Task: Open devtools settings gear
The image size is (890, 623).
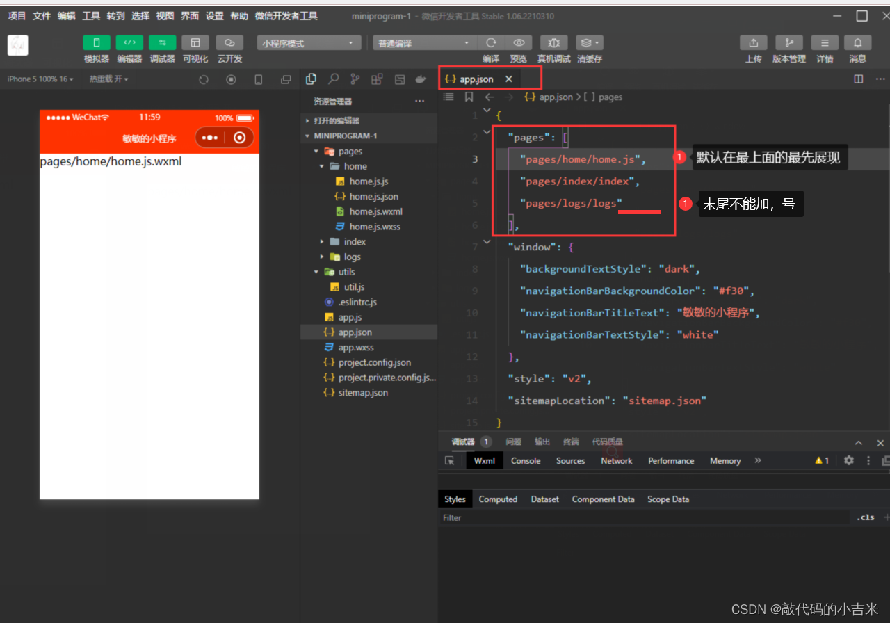Action: [848, 460]
